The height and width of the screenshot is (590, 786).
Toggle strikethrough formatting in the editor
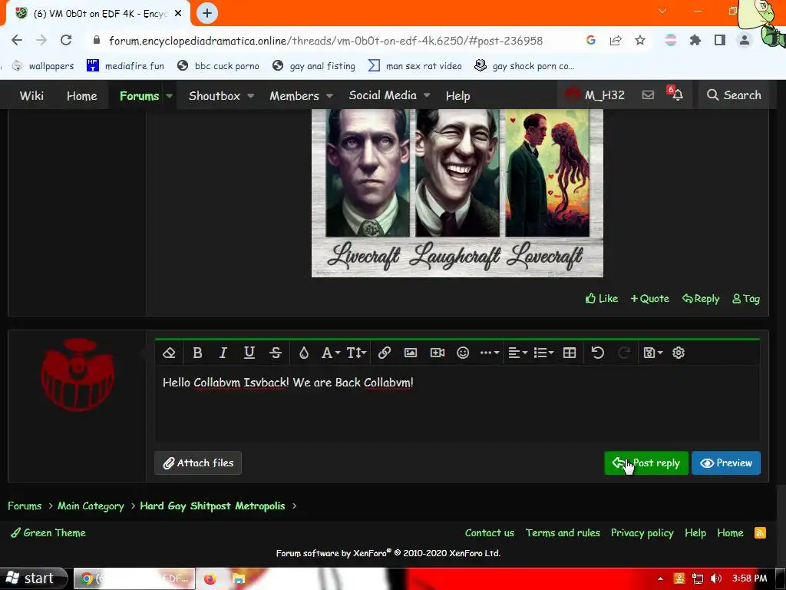tap(276, 353)
